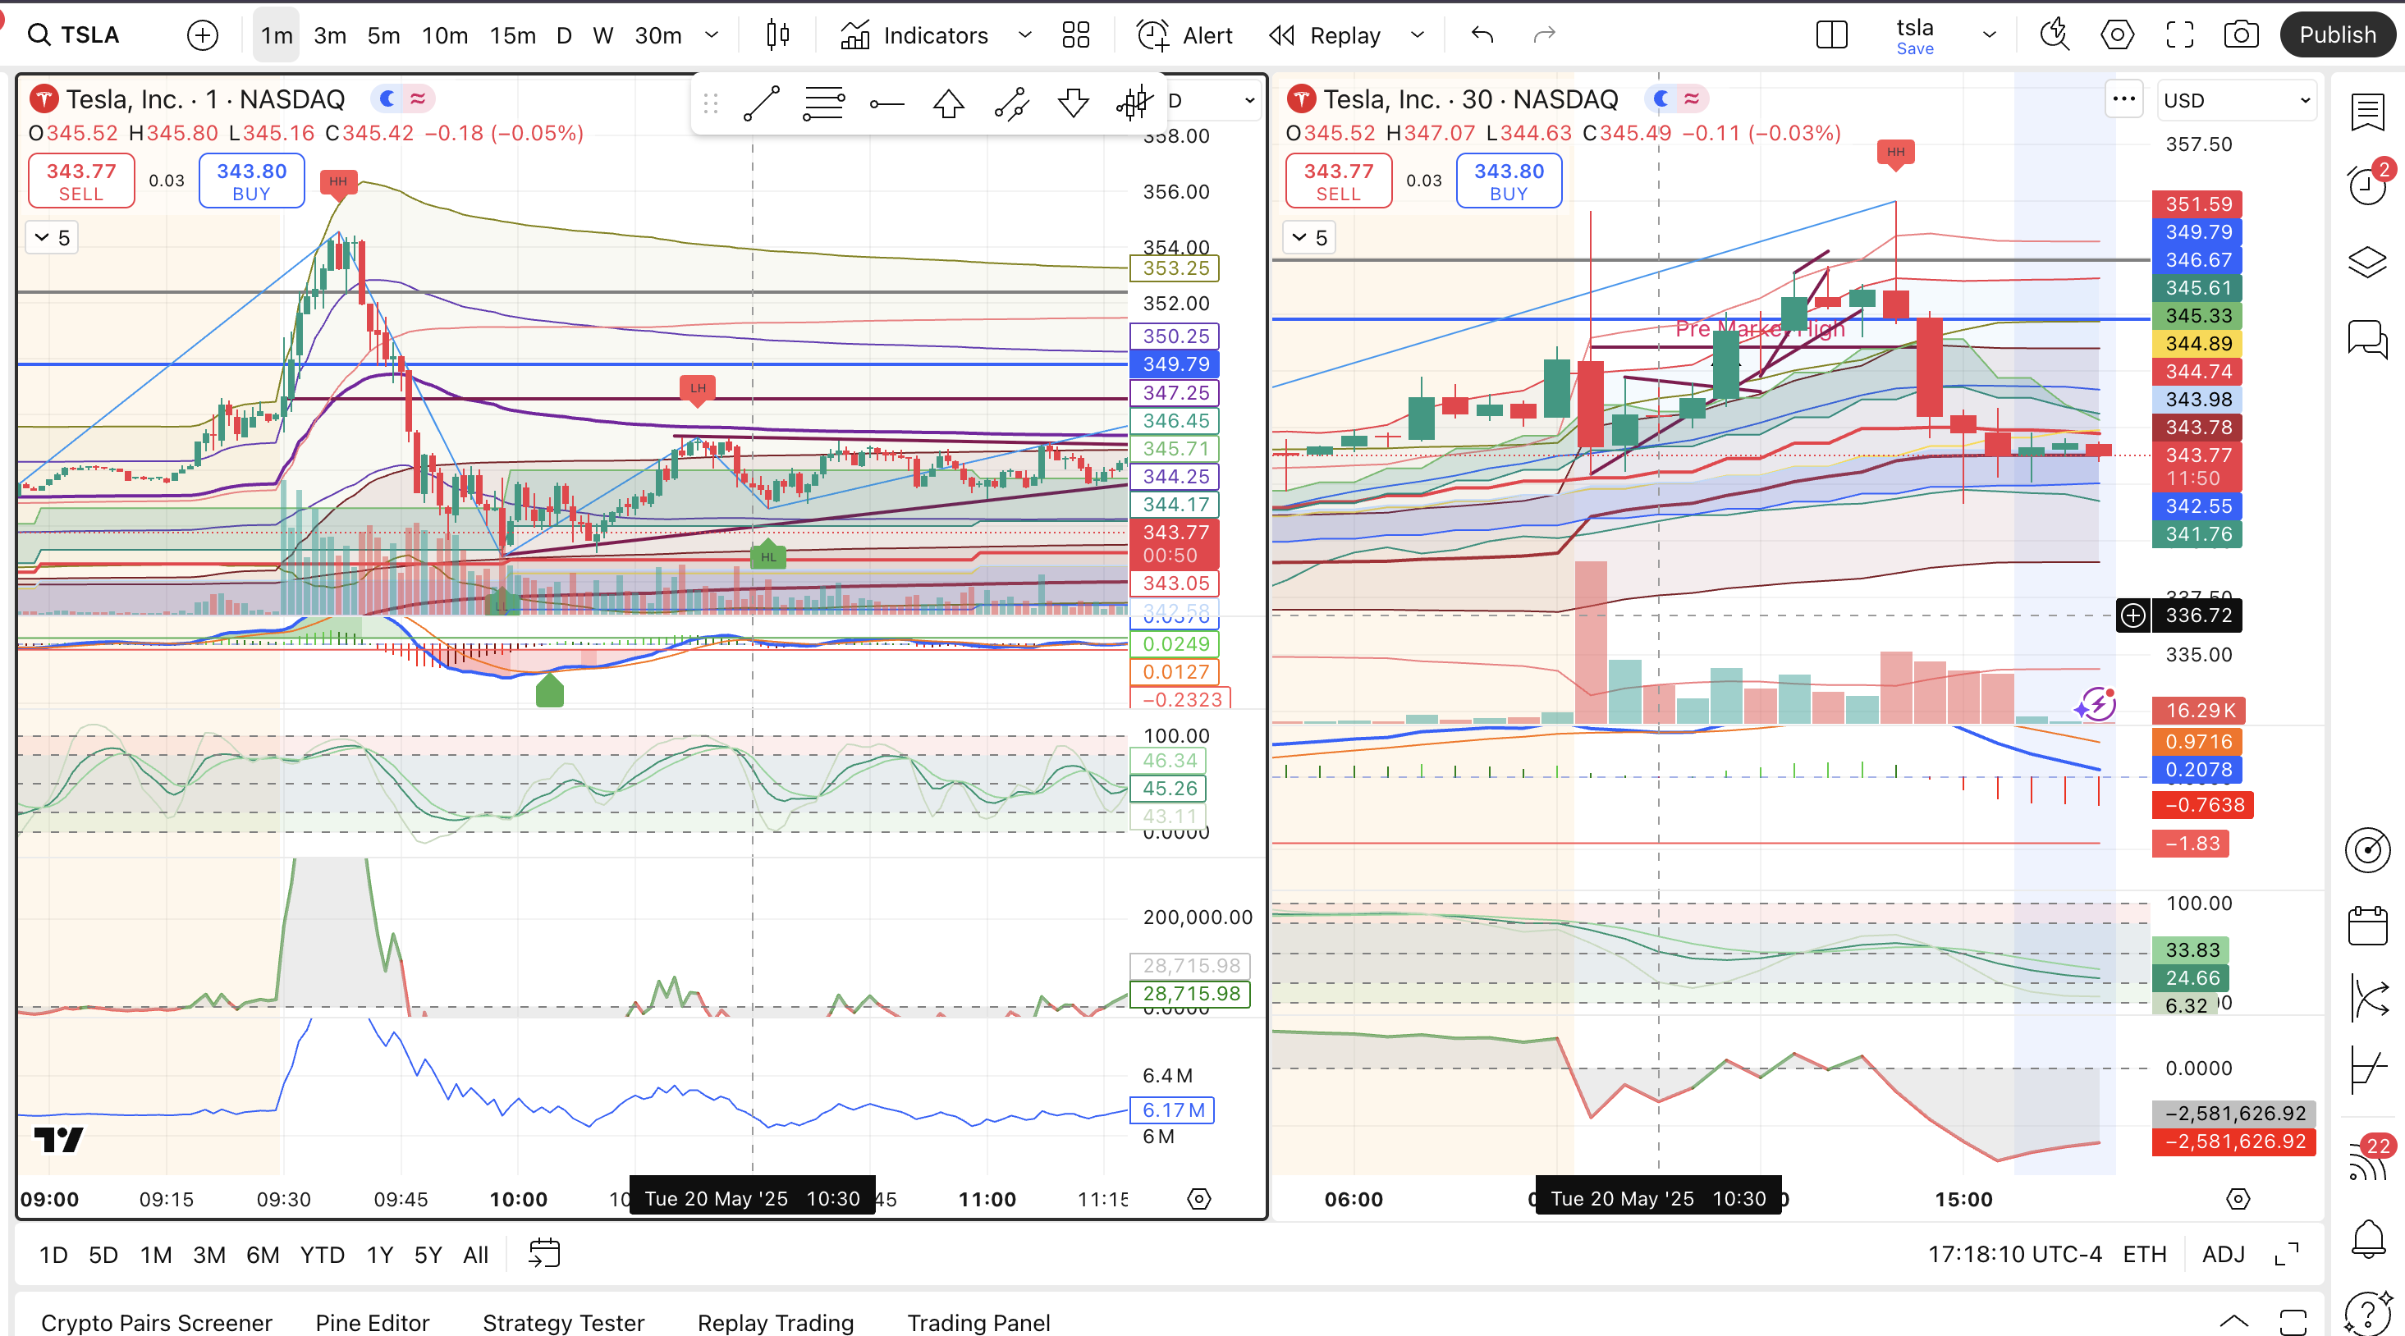This screenshot has width=2405, height=1336.
Task: Undo the last chart action
Action: click(x=1482, y=35)
